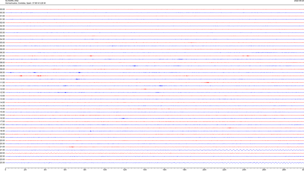The image size is (304, 171).
Task: Select the 10:30 trace label
Action: coord(2,79)
